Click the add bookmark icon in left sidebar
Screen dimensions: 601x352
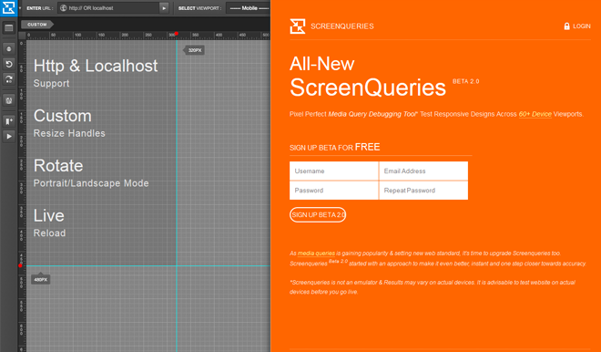pyautogui.click(x=9, y=121)
